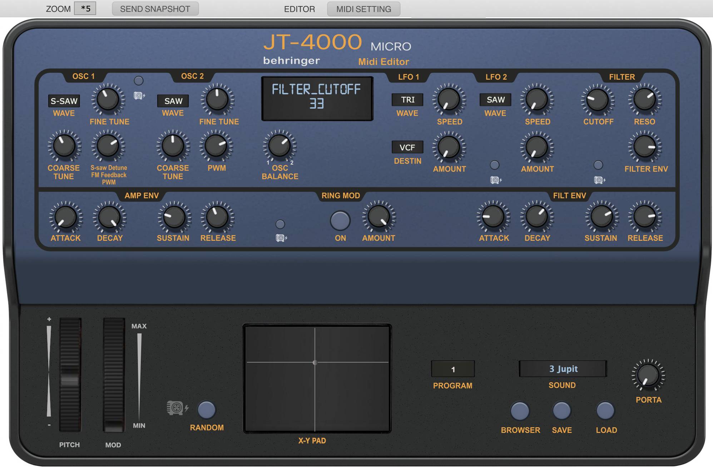Screen dimensions: 713x468
Task: Click the LFO 1 AMOUNT knob
Action: (x=449, y=147)
